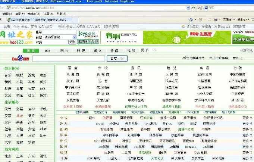Click the 登录 login button
Screen dimensions: 254x162
[x=72, y=42]
